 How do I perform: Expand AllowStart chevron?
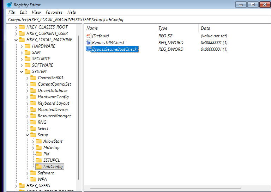[33, 142]
